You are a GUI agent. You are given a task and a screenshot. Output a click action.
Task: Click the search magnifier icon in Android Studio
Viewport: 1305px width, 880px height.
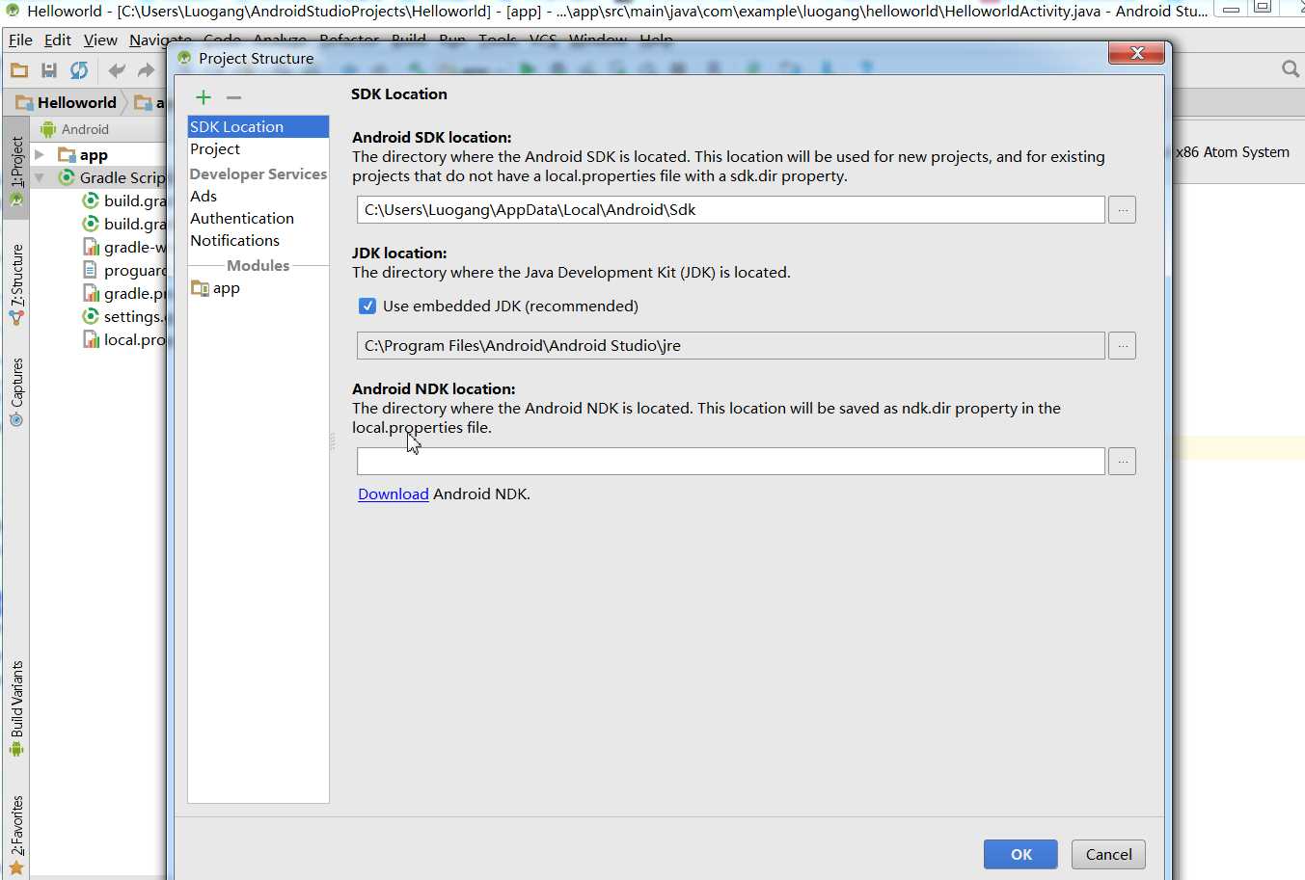[1291, 69]
